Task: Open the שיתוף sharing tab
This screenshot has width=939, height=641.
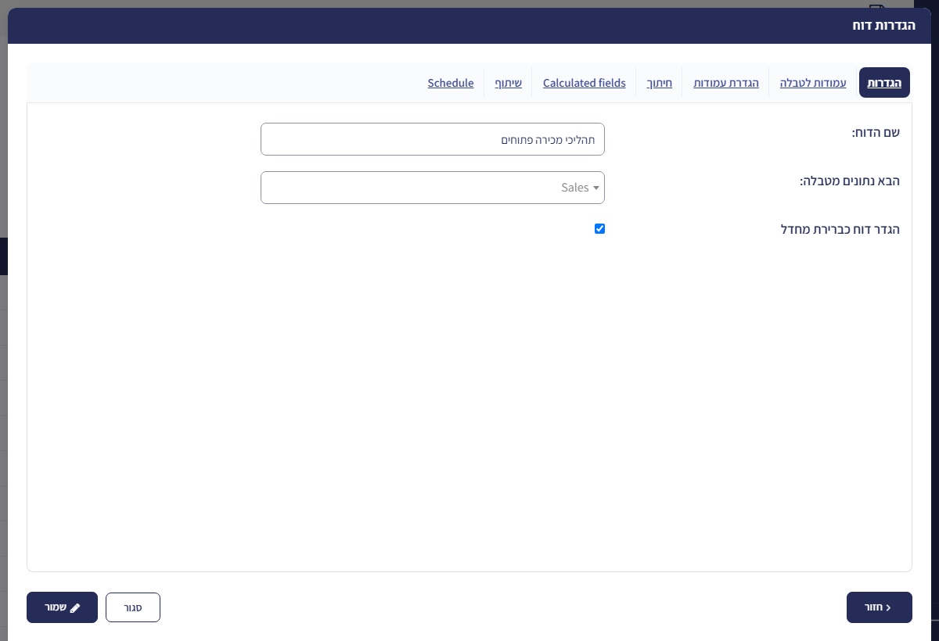Action: click(509, 83)
